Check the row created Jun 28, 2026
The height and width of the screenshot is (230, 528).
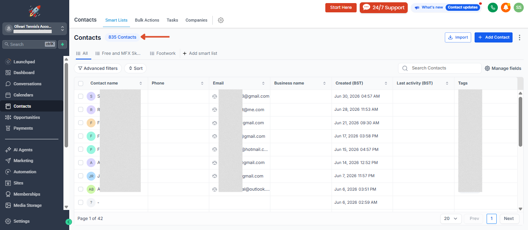(x=80, y=110)
